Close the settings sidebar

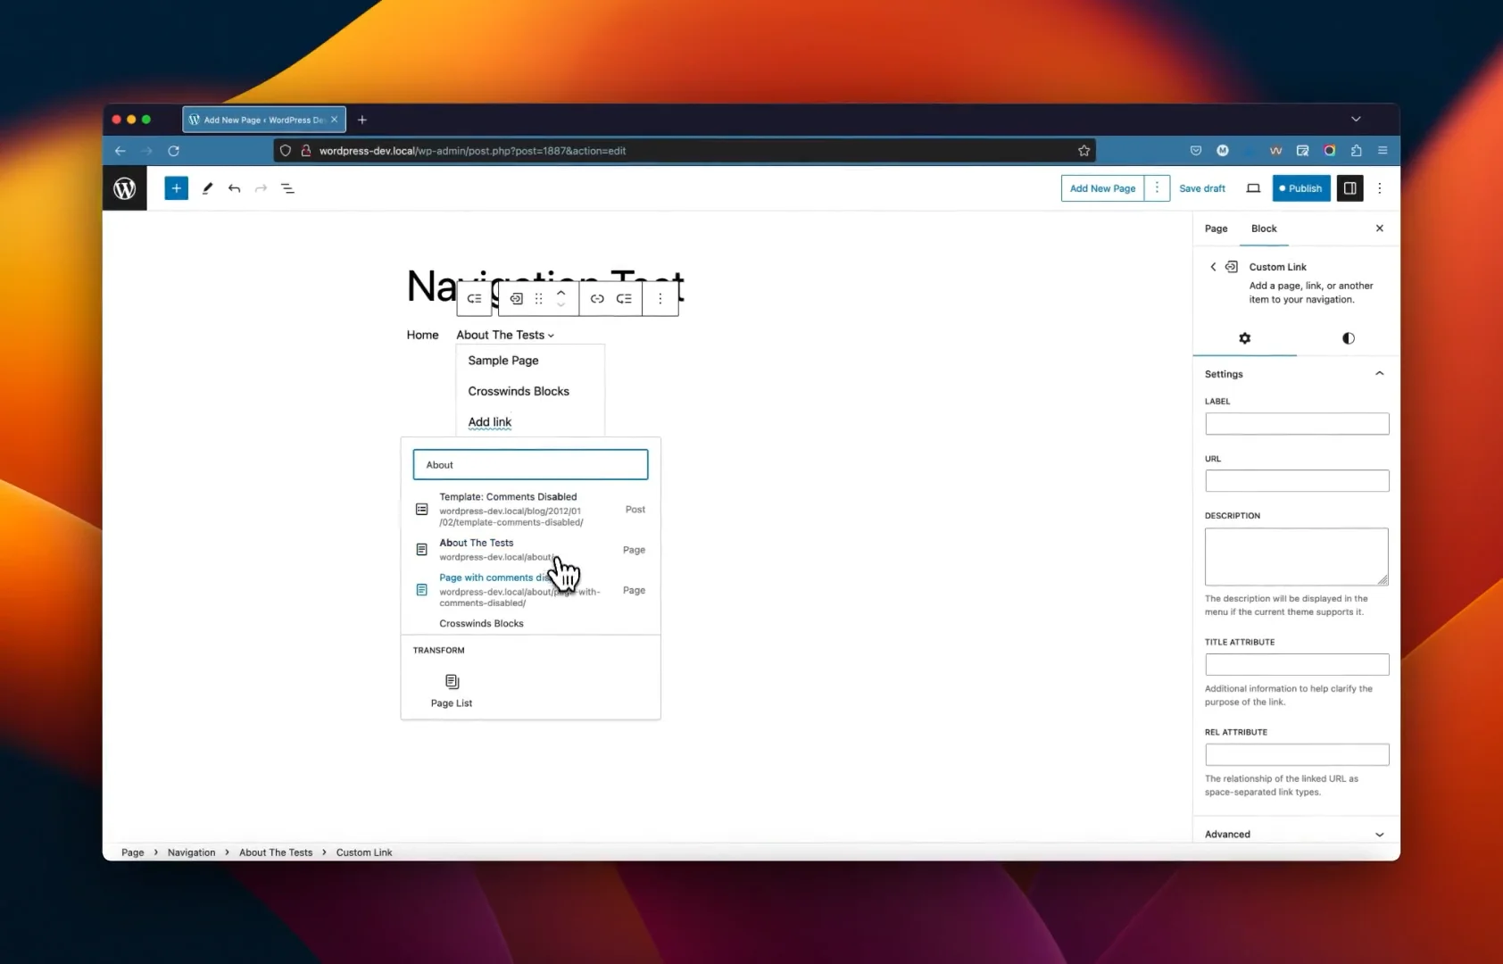[1379, 229]
